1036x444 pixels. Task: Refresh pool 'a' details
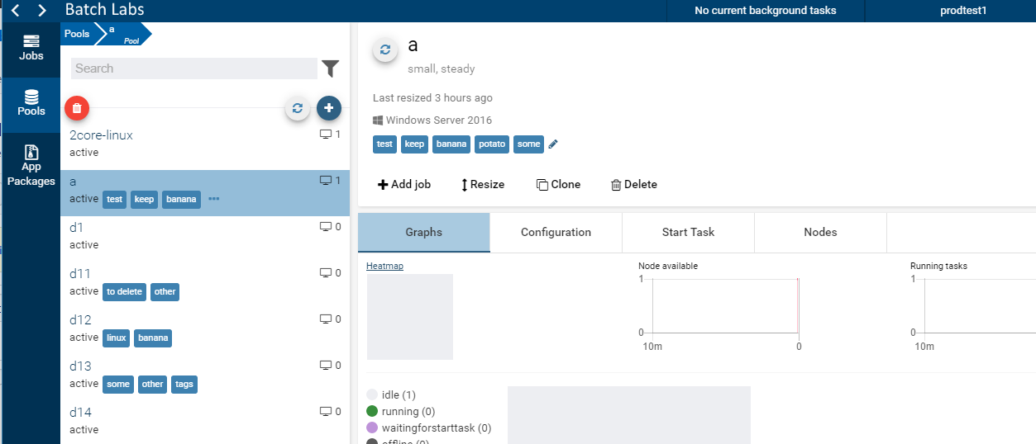[x=384, y=50]
